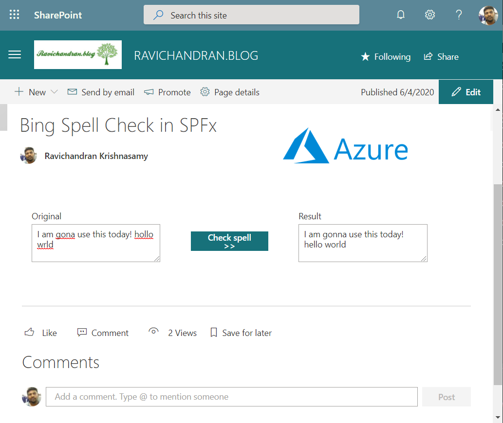Expand the New dropdown chevron
503x423 pixels.
coord(54,92)
